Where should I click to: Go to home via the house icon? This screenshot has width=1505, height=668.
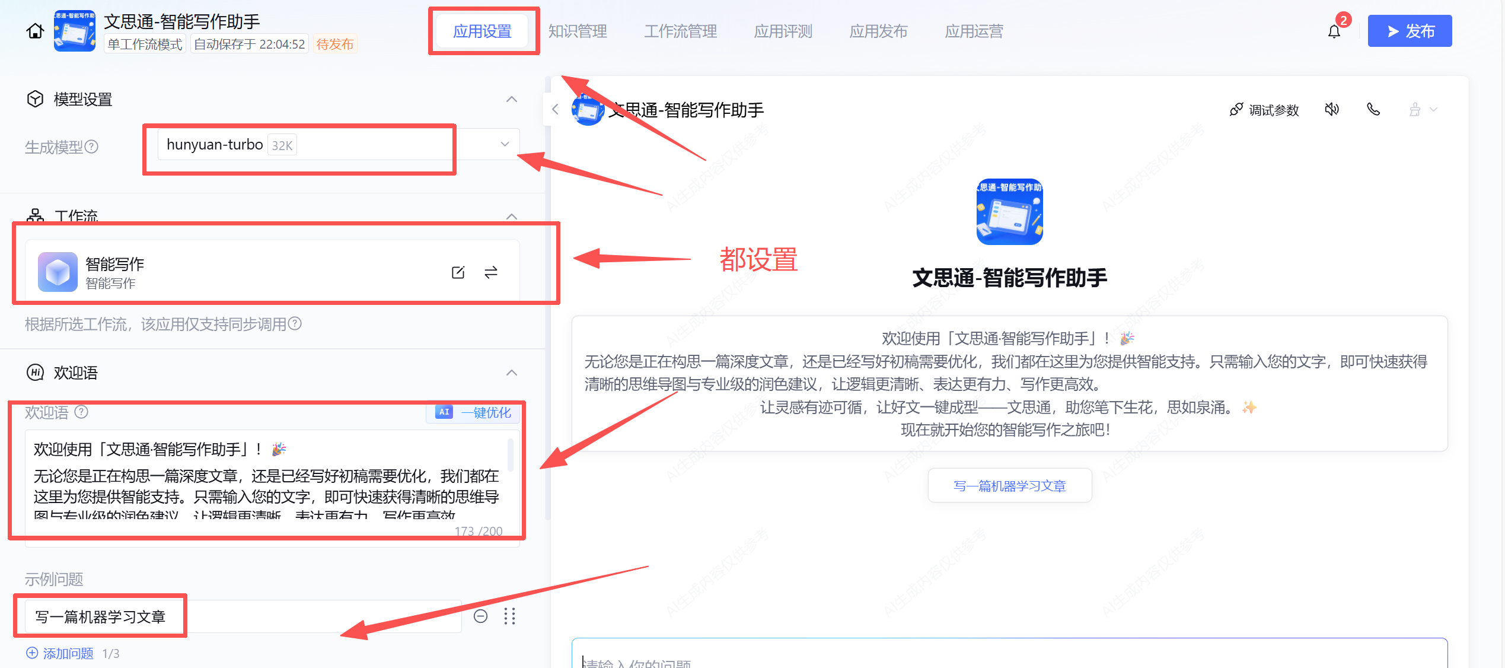tap(35, 31)
